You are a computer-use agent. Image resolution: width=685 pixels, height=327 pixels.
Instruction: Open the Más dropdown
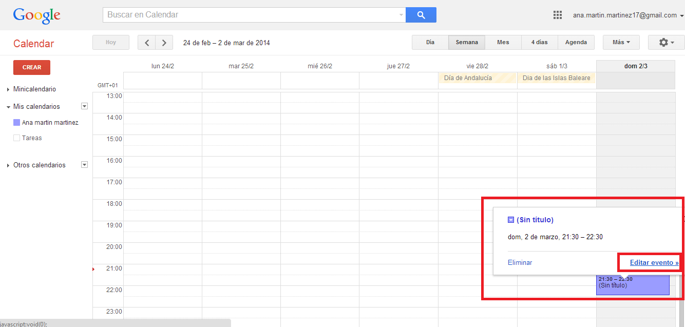621,42
